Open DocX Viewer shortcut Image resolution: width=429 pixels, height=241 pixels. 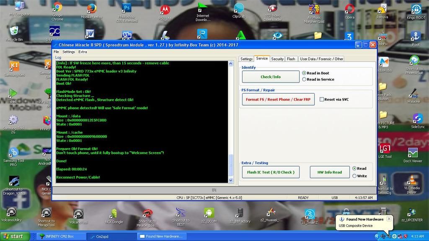click(x=413, y=155)
